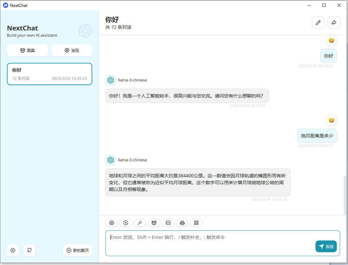Click the 发现 button in sidebar
Viewport: 348px width, 265px height.
(72, 50)
